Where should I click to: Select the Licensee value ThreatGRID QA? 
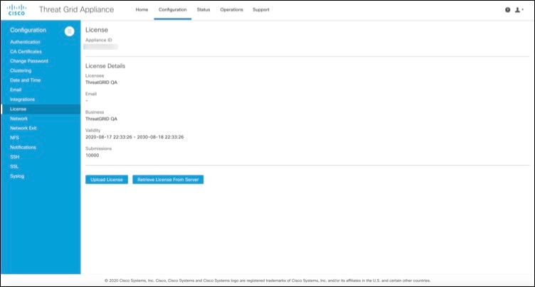pyautogui.click(x=101, y=82)
